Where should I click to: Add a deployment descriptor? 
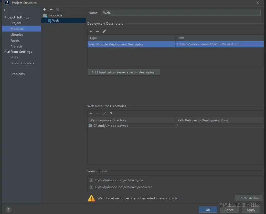coord(91,31)
